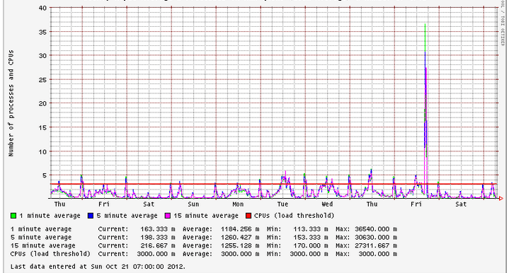The width and height of the screenshot is (509, 273).
Task: Click the 'Current:' label in the 1 minute row
Action: [x=113, y=229]
